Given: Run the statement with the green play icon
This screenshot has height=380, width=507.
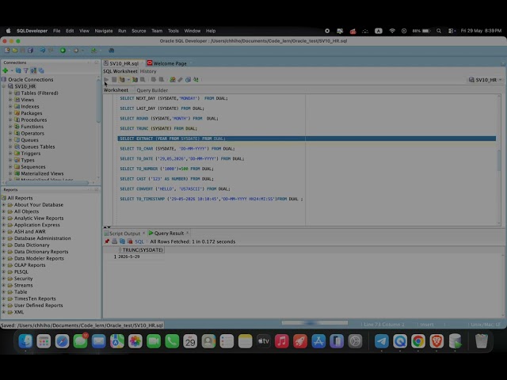Looking at the screenshot, I should 106,79.
